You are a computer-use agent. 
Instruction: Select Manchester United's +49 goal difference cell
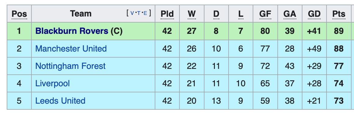pos(314,49)
